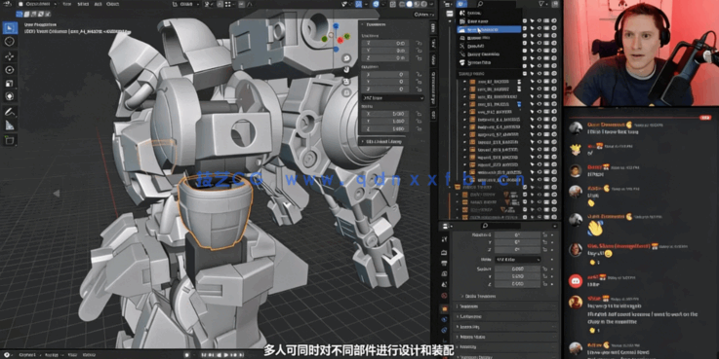
Task: Open the Select menu in header
Action: (x=83, y=4)
